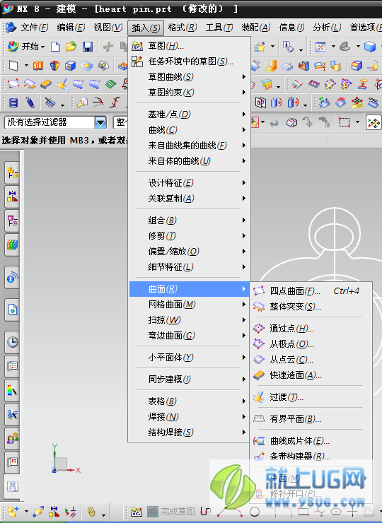The width and height of the screenshot is (382, 523).
Task: Click the chain link bottom toolbar icon
Action: (x=91, y=511)
